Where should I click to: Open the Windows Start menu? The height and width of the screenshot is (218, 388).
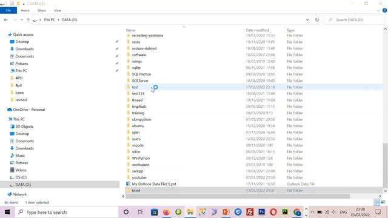[7, 212]
